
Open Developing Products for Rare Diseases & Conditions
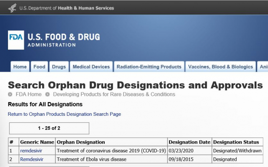[114, 95]
